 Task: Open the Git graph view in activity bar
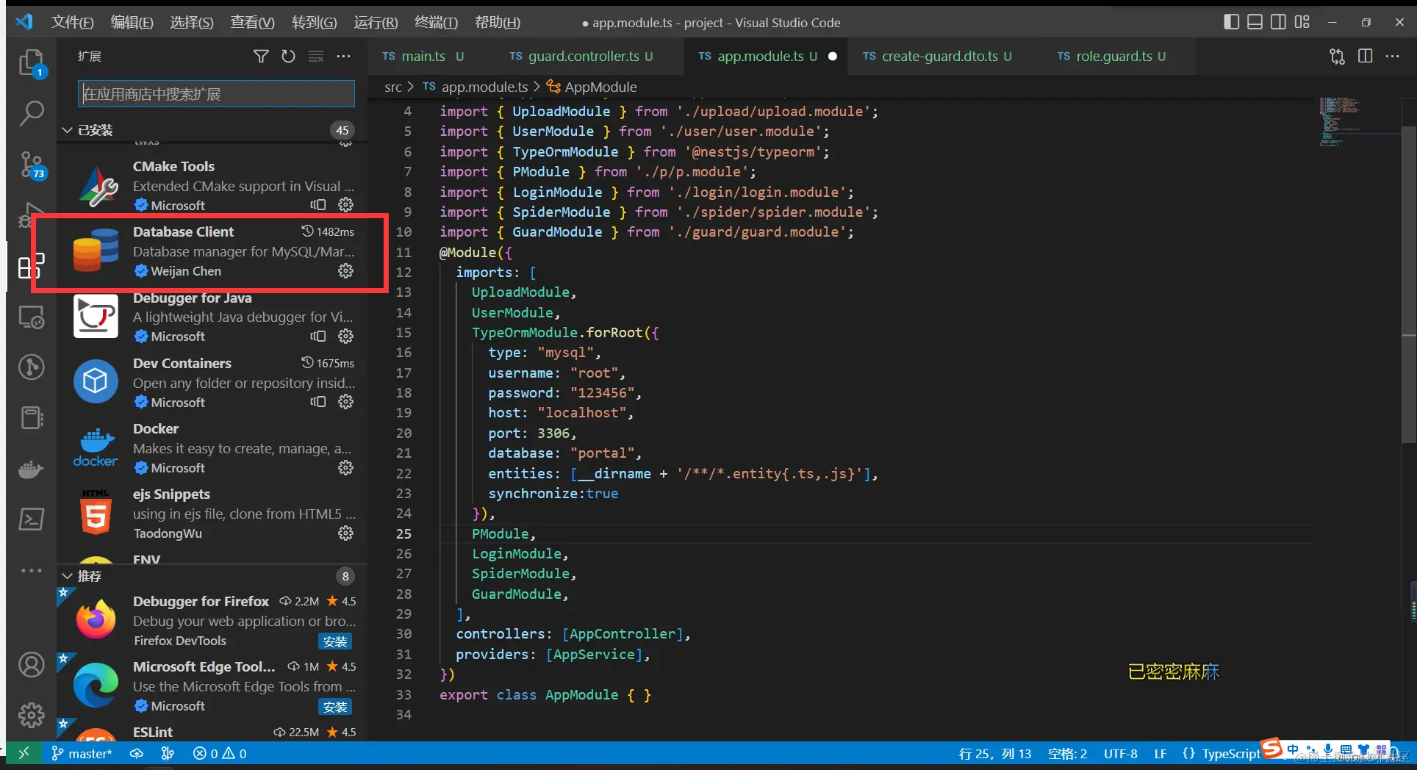[31, 367]
